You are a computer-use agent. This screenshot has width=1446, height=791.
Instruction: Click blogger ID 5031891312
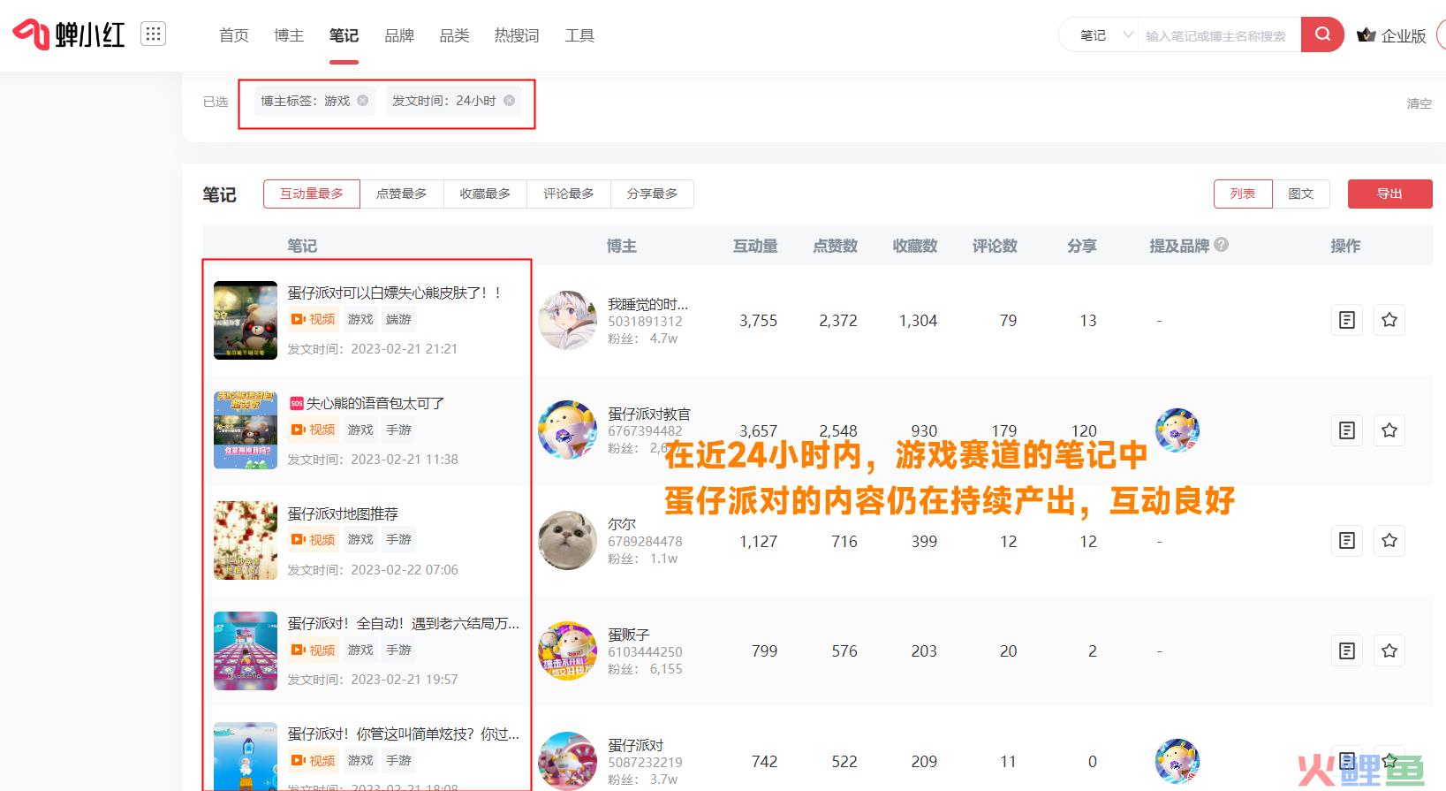point(645,322)
